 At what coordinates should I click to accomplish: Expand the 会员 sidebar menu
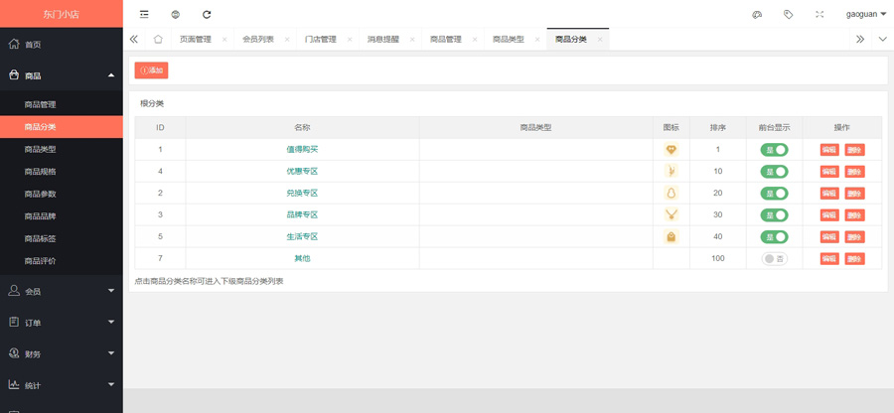click(x=61, y=291)
